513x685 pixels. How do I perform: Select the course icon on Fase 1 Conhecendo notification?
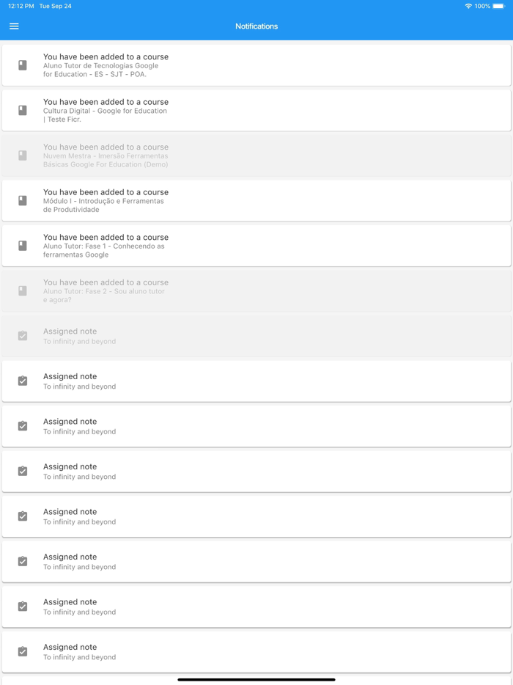click(x=21, y=245)
